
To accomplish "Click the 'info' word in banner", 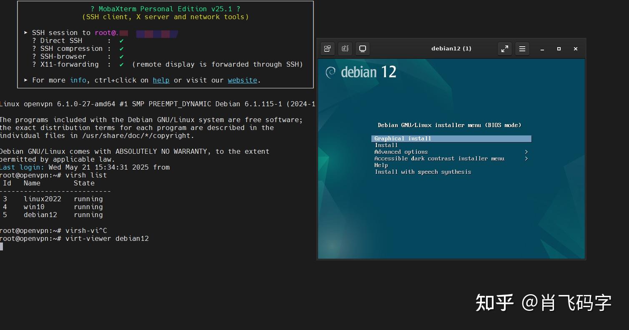I will [x=78, y=80].
